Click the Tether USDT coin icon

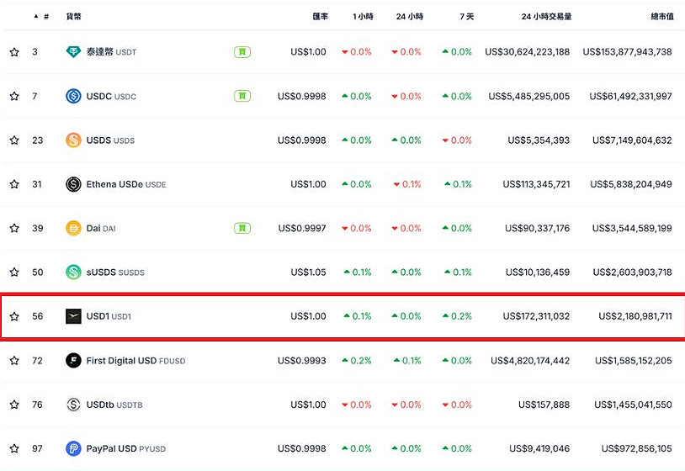coord(74,52)
